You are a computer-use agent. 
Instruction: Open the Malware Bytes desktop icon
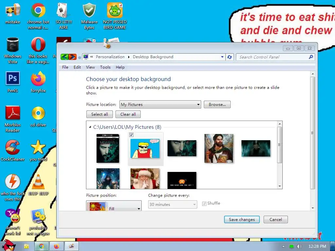click(89, 16)
